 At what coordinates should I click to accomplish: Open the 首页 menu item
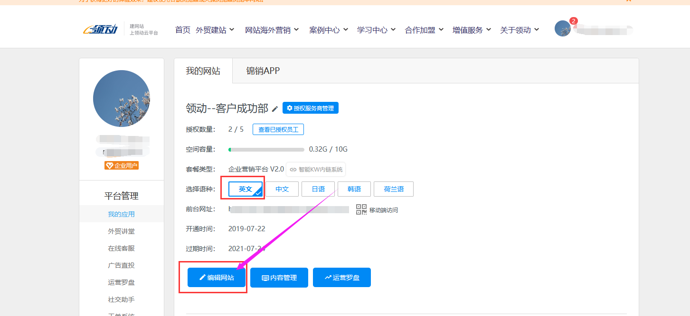pyautogui.click(x=182, y=28)
